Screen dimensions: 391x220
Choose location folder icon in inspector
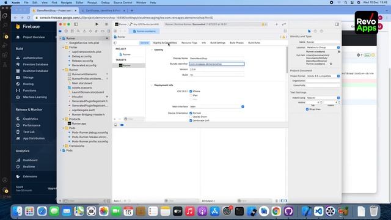click(339, 51)
